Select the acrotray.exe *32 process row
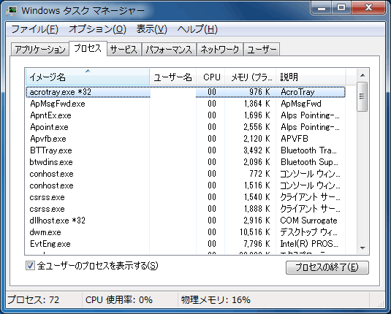Viewport: 391px width, 314px height. pyautogui.click(x=186, y=92)
